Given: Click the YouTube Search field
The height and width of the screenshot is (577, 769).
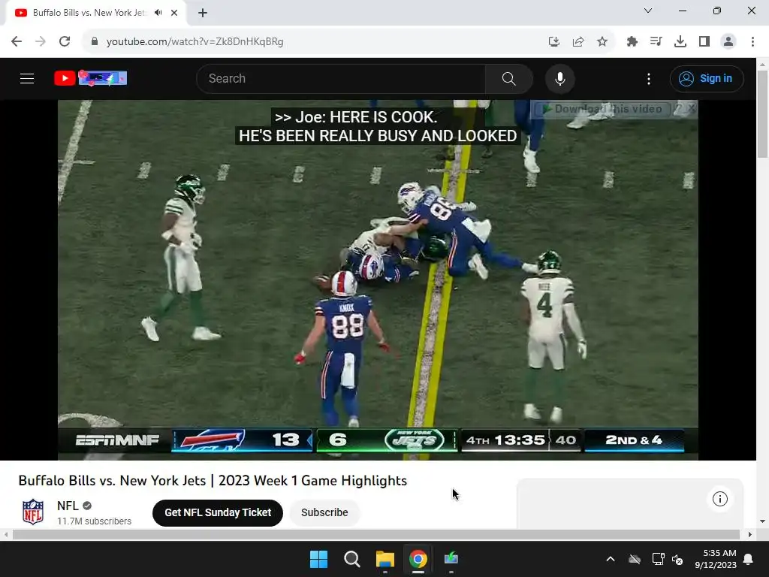Looking at the screenshot, I should click(341, 78).
